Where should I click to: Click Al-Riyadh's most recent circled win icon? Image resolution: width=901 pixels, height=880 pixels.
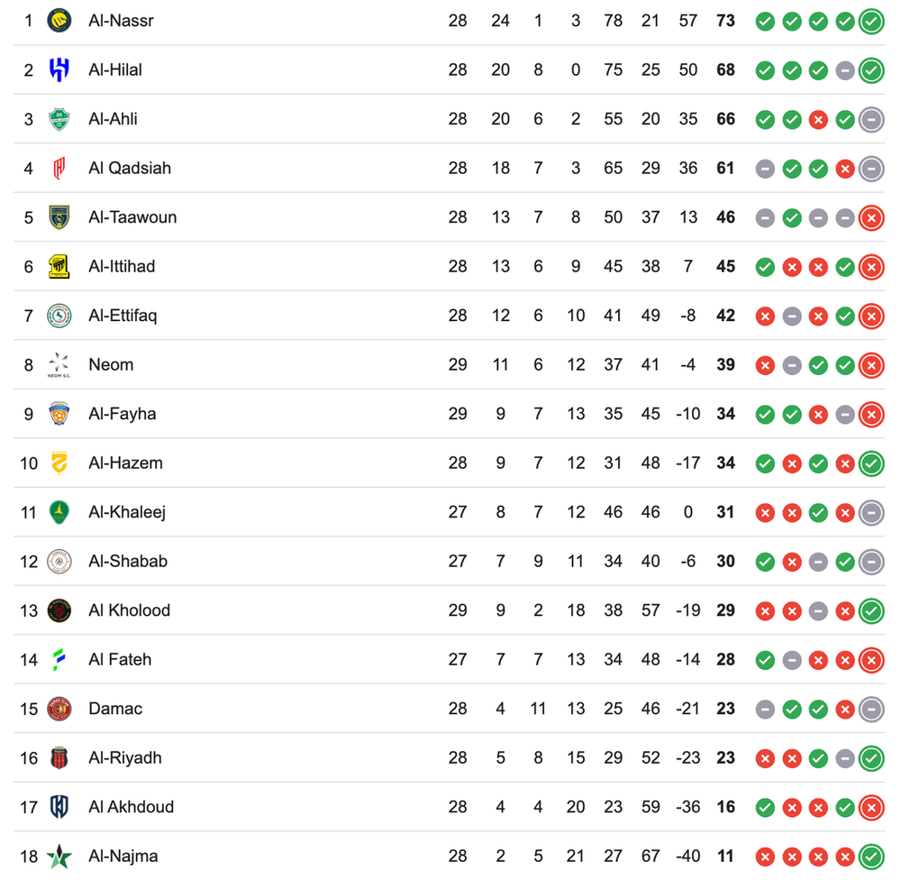[x=871, y=757]
